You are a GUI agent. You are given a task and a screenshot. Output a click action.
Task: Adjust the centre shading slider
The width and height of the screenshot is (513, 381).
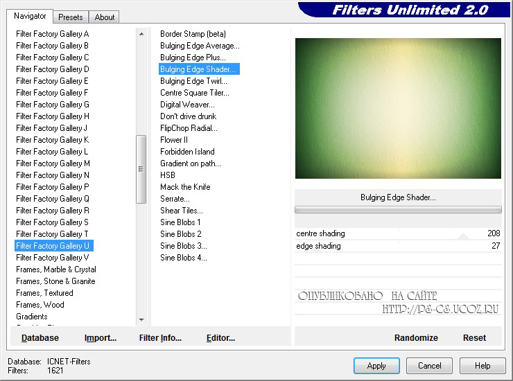[x=398, y=233]
